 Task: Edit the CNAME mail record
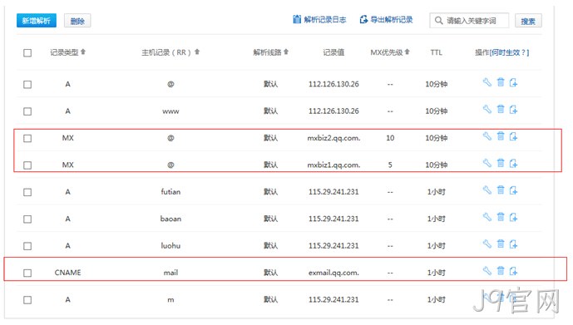pos(487,271)
